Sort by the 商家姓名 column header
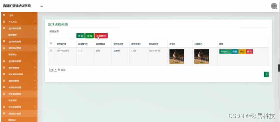280x122 pixels. 101,44
